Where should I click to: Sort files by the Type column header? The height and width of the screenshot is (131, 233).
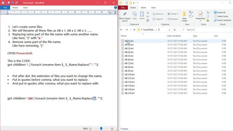[x=195, y=36]
